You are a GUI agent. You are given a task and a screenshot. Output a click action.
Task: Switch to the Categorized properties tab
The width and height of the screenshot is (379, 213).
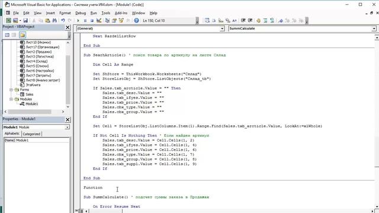pos(31,134)
